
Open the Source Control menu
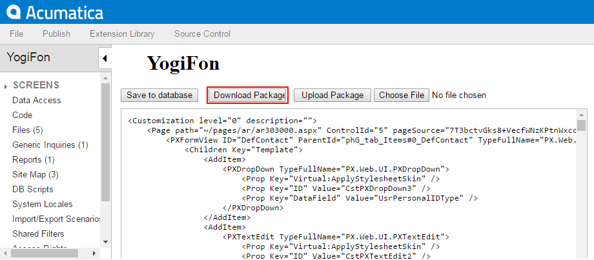point(202,34)
